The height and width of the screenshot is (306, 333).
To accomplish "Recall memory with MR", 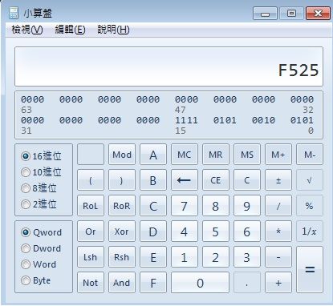I will tap(216, 155).
